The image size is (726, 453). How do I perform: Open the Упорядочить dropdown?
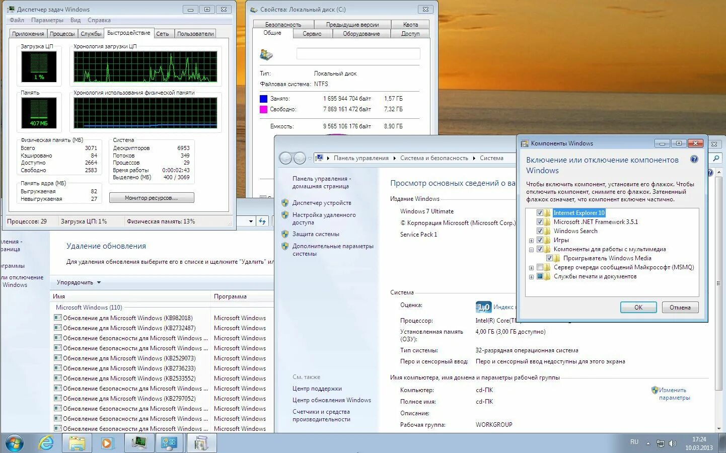(79, 282)
